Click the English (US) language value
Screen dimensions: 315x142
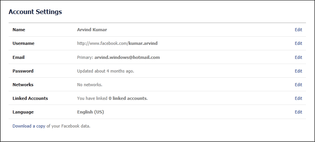coord(91,112)
